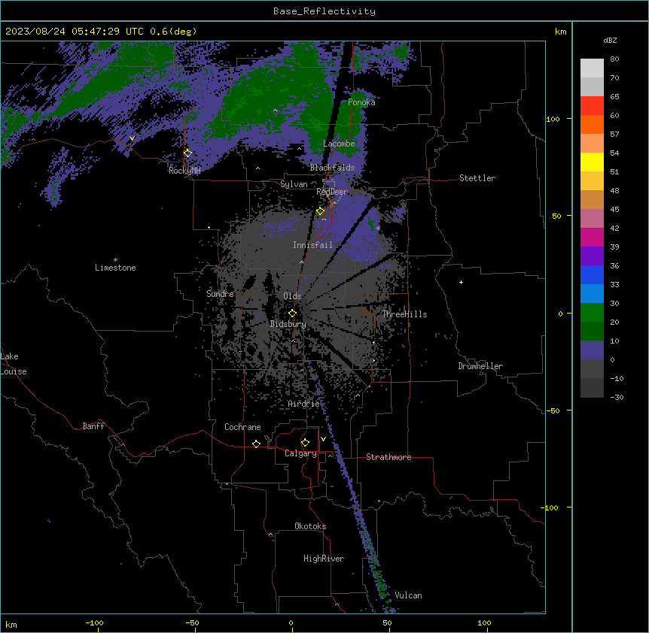Click the Sundre town label

click(220, 294)
